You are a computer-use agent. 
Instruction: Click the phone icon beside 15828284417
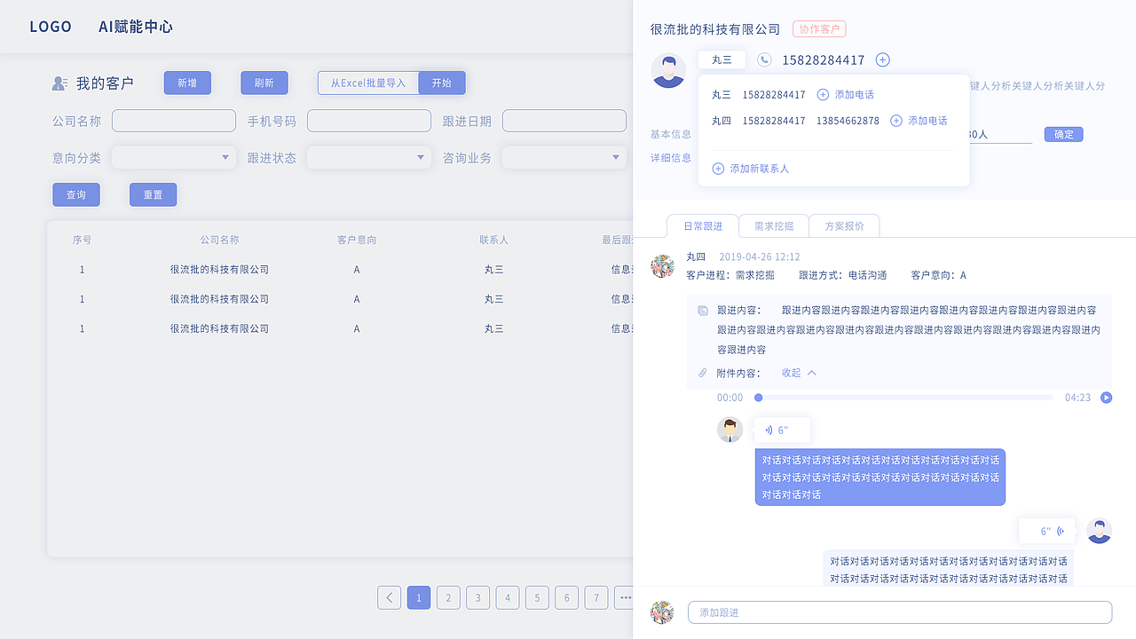coord(765,59)
